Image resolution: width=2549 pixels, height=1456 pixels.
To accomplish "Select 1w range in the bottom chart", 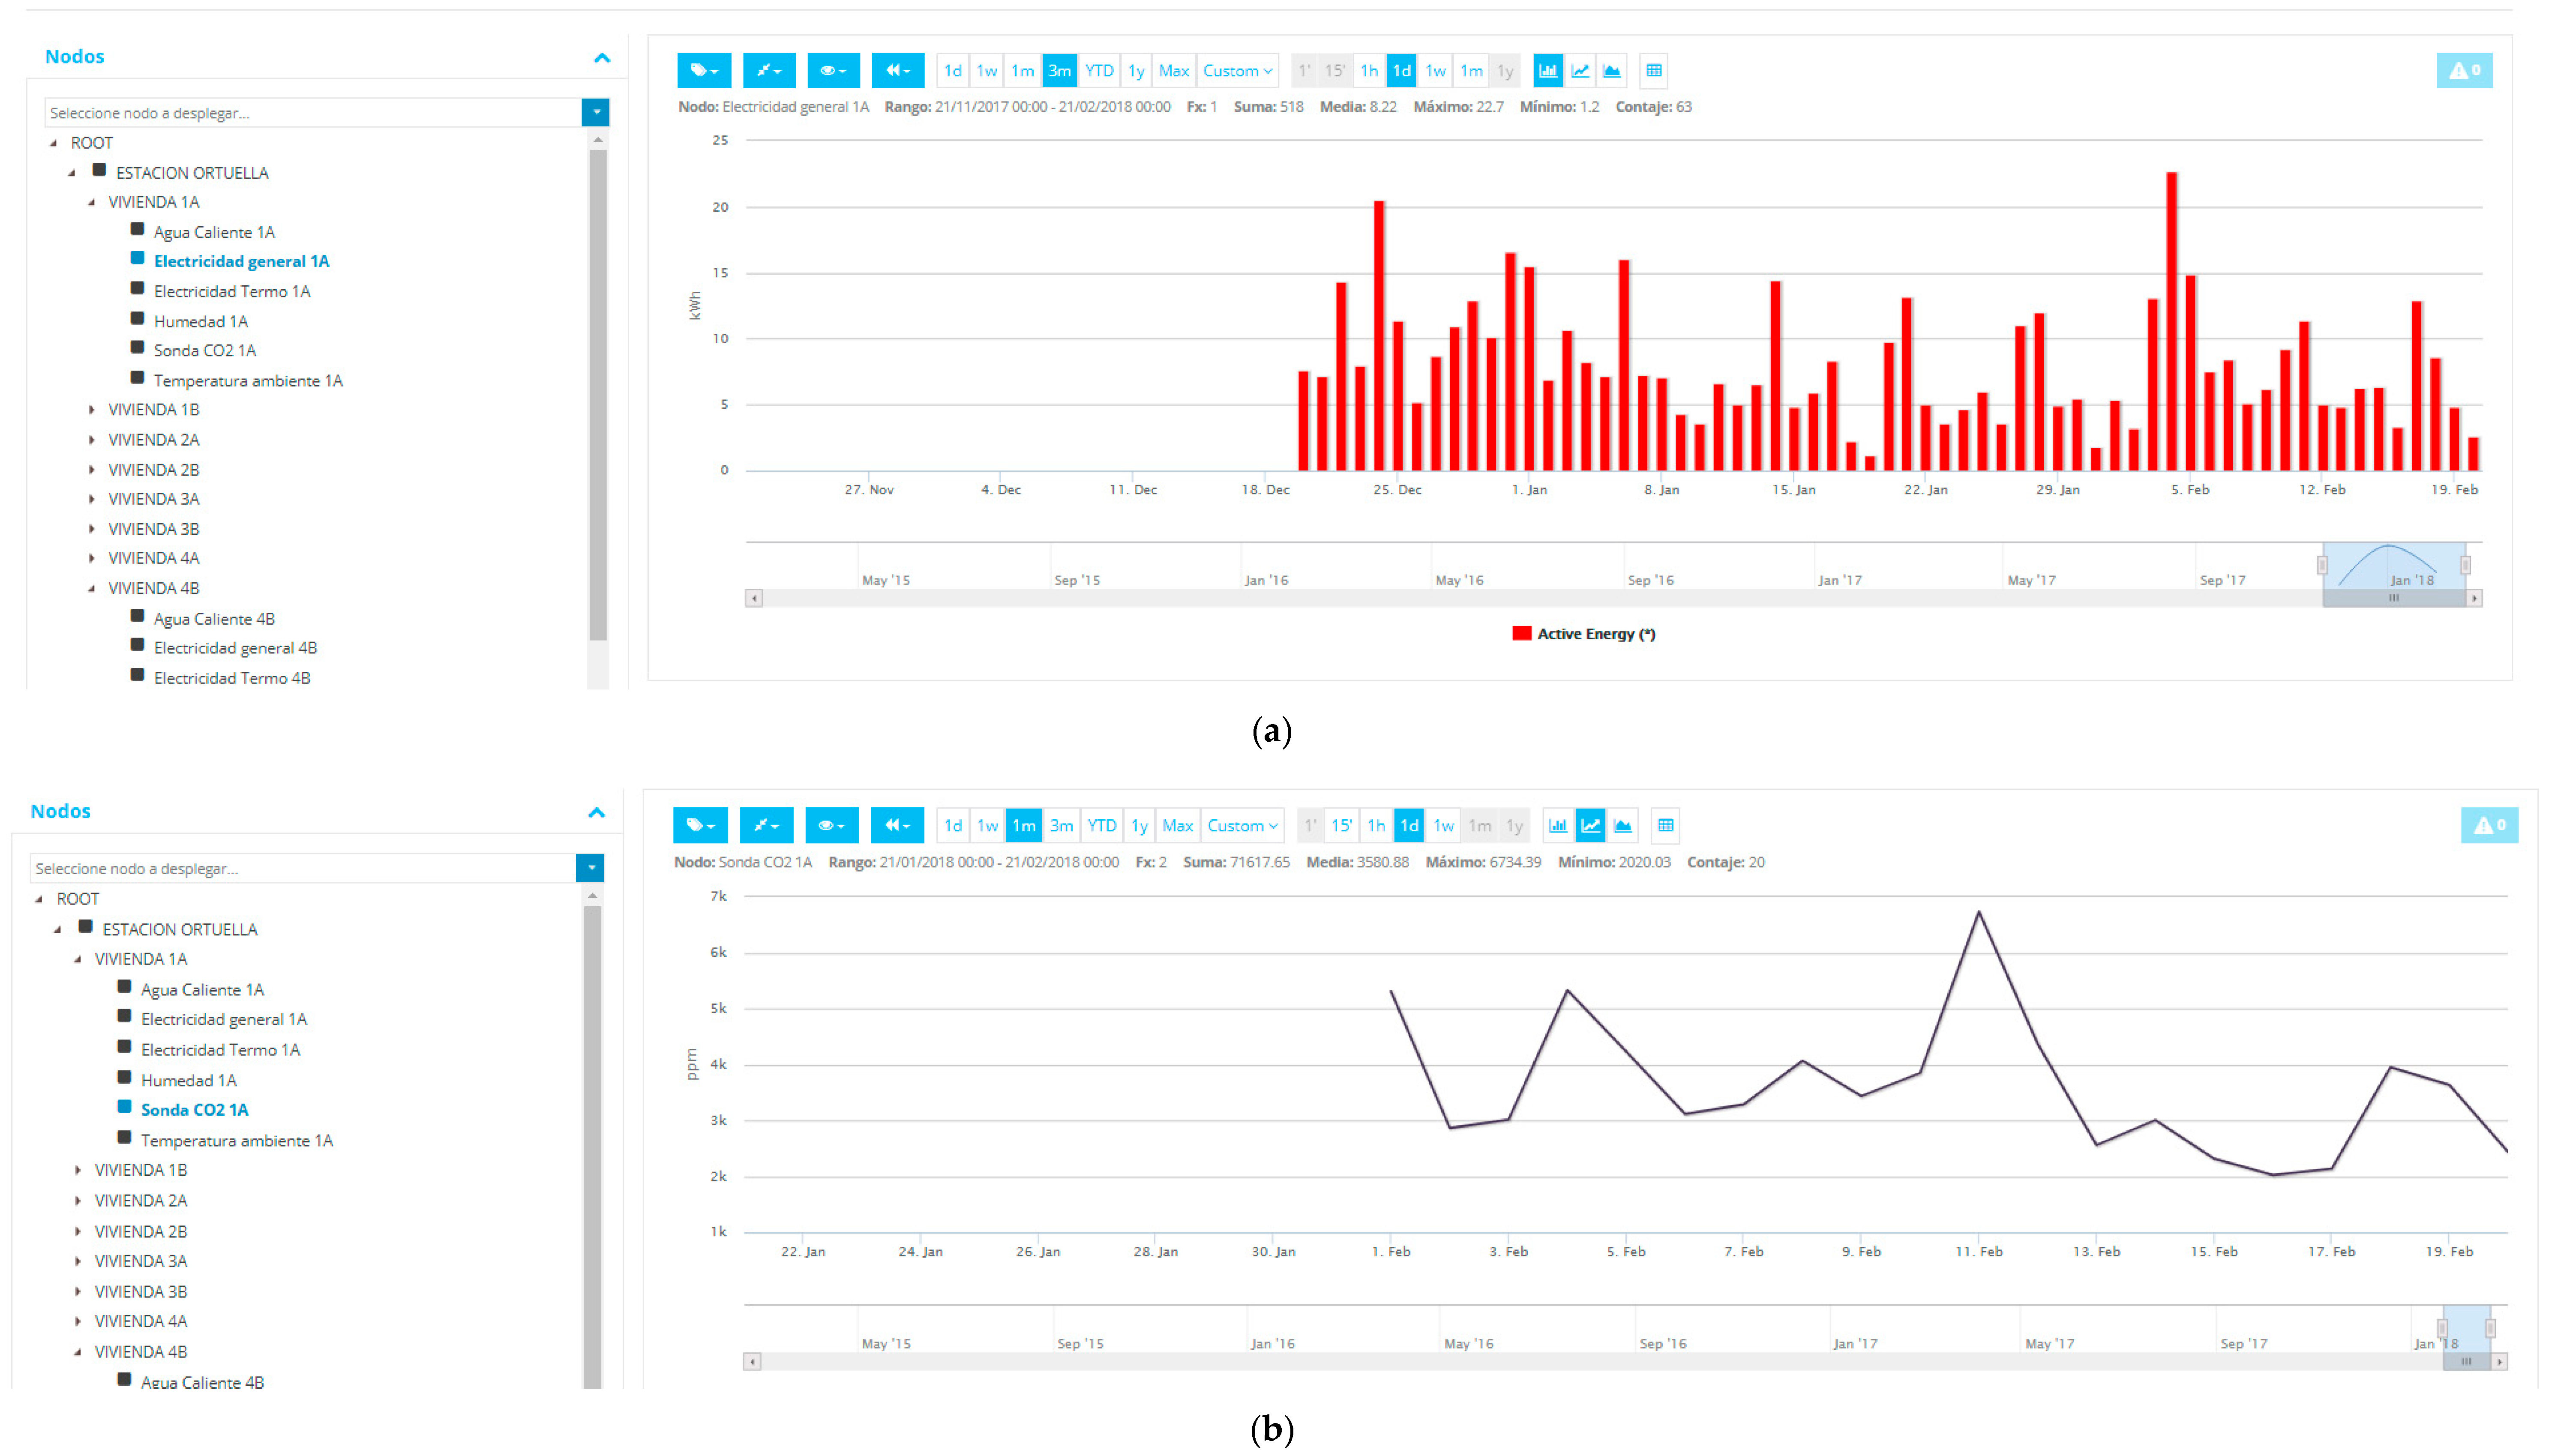I will (987, 825).
